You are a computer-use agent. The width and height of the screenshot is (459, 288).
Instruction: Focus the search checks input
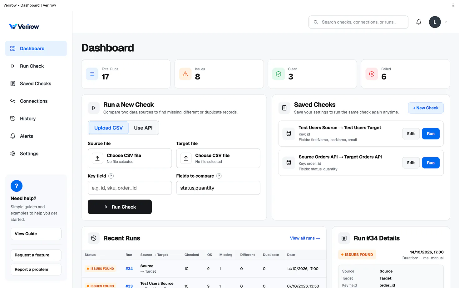[358, 22]
